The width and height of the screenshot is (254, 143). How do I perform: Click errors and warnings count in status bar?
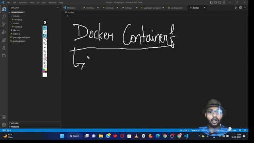point(6,130)
